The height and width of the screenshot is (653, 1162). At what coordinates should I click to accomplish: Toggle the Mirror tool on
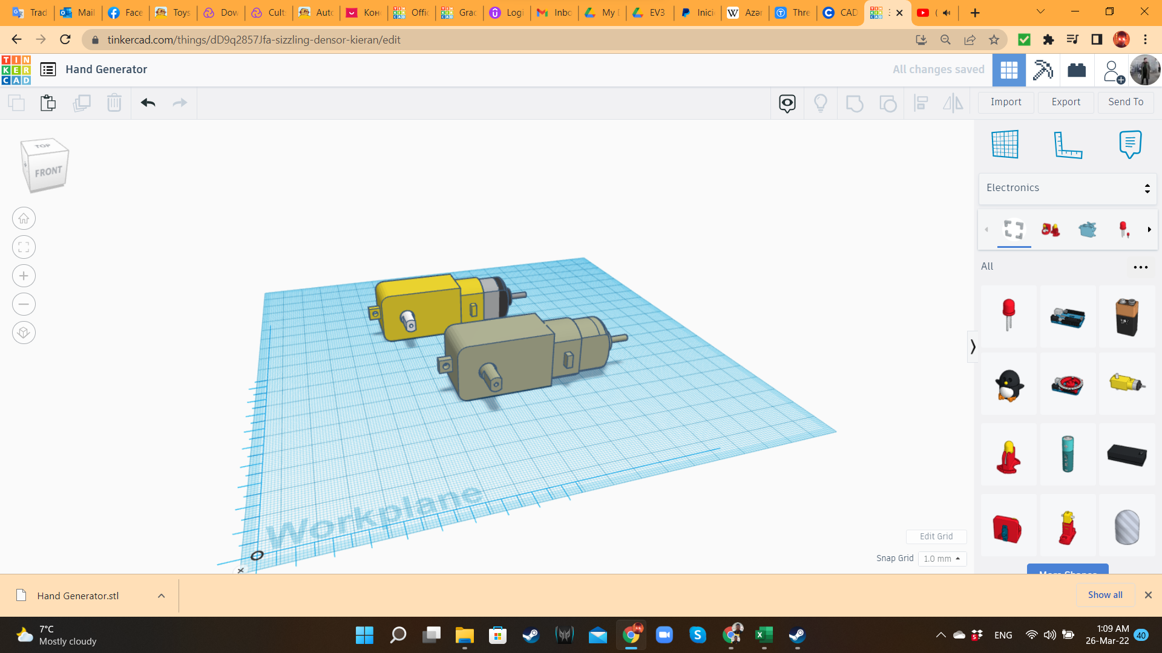(x=953, y=103)
